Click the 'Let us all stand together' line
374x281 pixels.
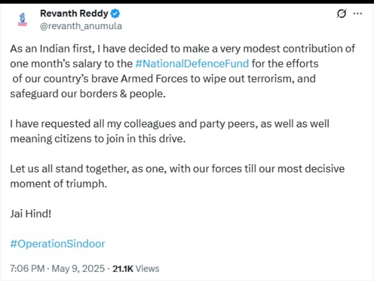pos(177,169)
